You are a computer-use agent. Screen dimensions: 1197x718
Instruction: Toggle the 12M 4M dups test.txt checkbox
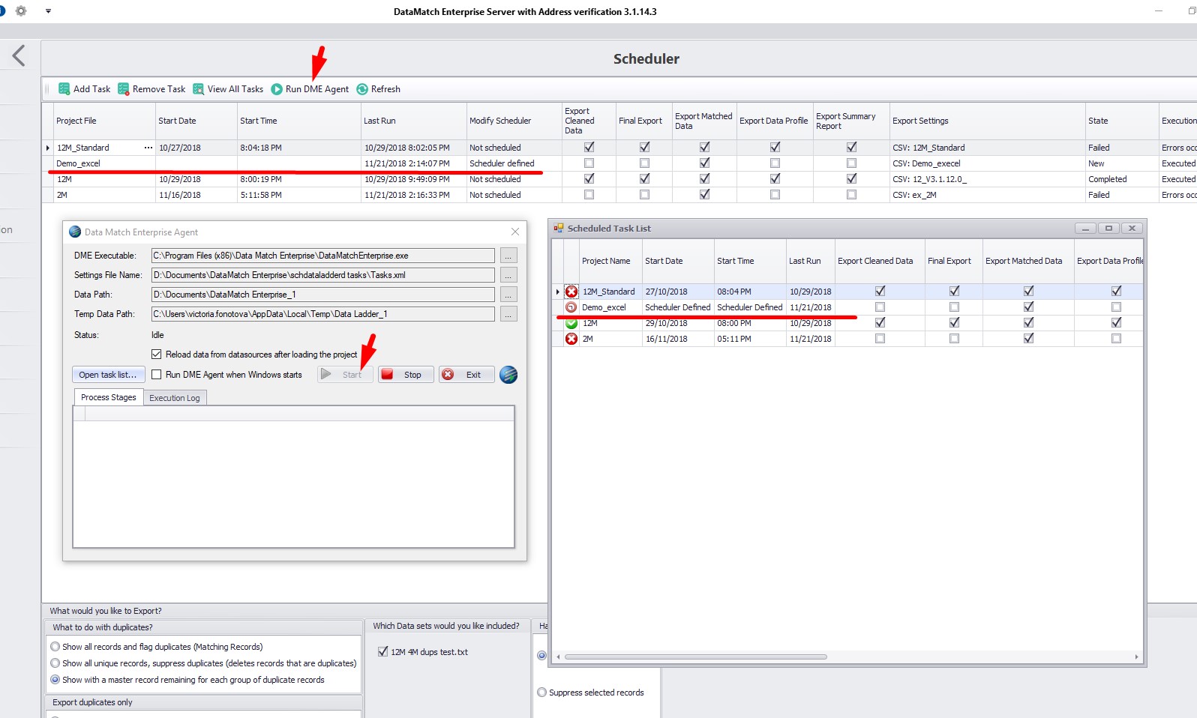[x=383, y=652]
